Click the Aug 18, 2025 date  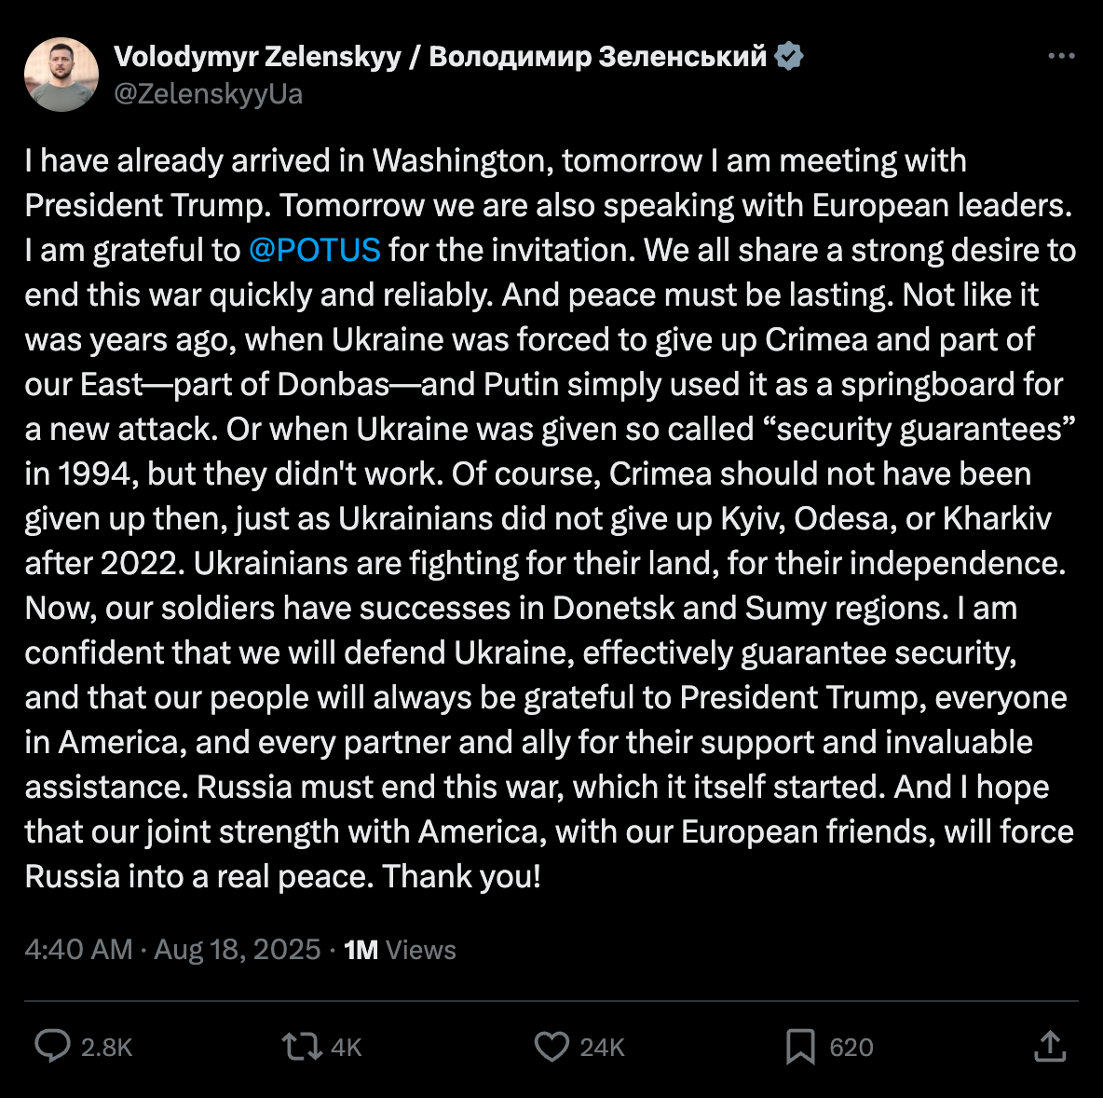(237, 949)
